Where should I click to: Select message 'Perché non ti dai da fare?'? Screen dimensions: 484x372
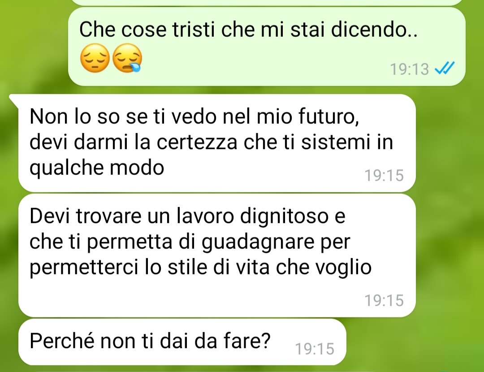coord(182,342)
